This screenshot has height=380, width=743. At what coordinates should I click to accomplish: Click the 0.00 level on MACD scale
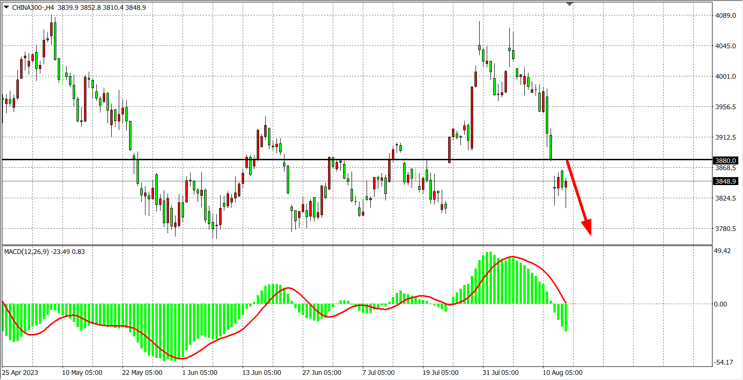720,304
